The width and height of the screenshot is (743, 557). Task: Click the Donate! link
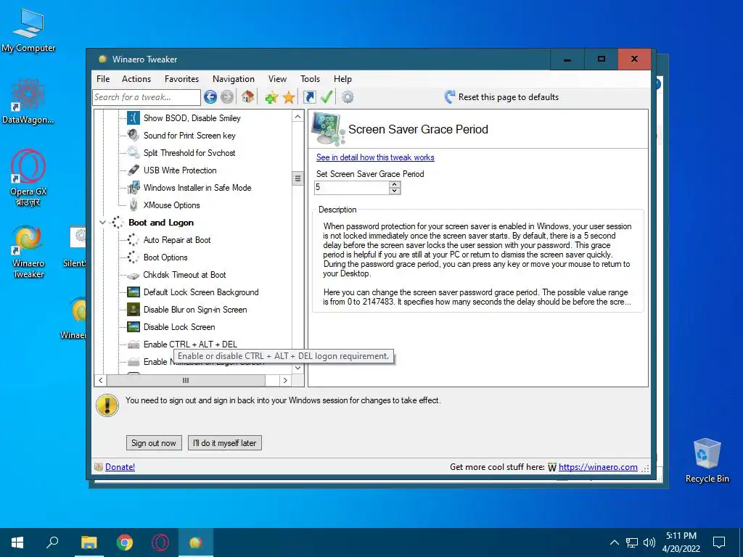pyautogui.click(x=120, y=467)
